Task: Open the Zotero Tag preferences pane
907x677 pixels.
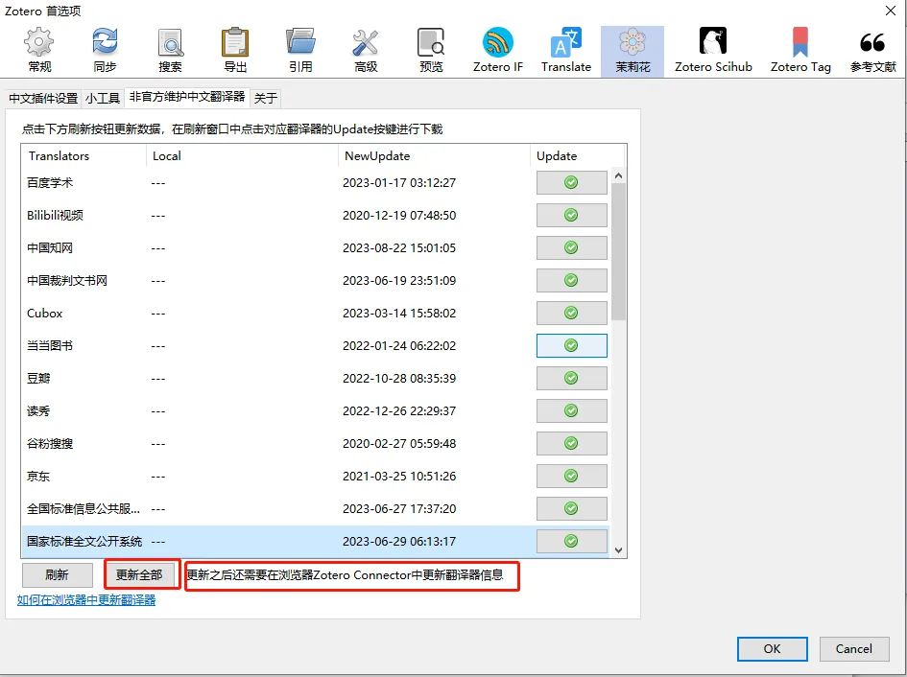Action: coord(800,51)
